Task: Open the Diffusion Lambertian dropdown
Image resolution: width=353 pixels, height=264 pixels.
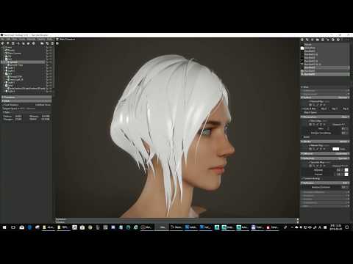Action: (x=342, y=154)
